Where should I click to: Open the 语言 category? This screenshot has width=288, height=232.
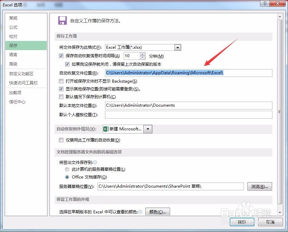coord(26,55)
